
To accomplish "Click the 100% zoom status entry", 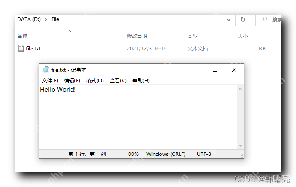I will (x=132, y=154).
